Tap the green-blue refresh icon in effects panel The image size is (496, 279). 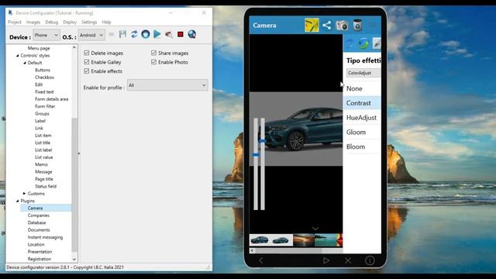tap(363, 43)
